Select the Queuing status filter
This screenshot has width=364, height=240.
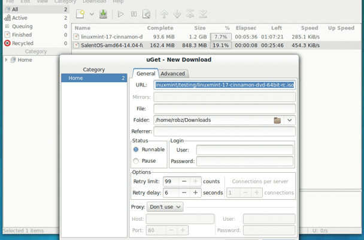pos(36,26)
